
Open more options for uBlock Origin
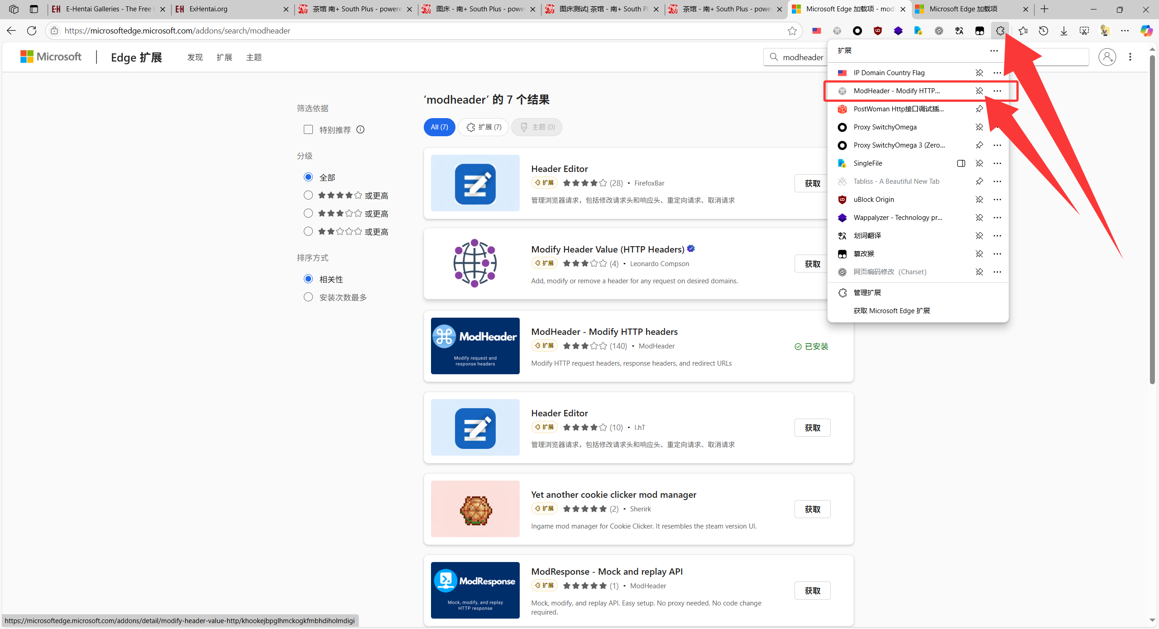997,200
